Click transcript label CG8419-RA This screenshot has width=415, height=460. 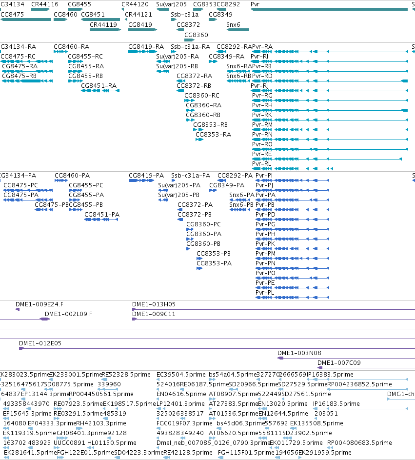146,47
